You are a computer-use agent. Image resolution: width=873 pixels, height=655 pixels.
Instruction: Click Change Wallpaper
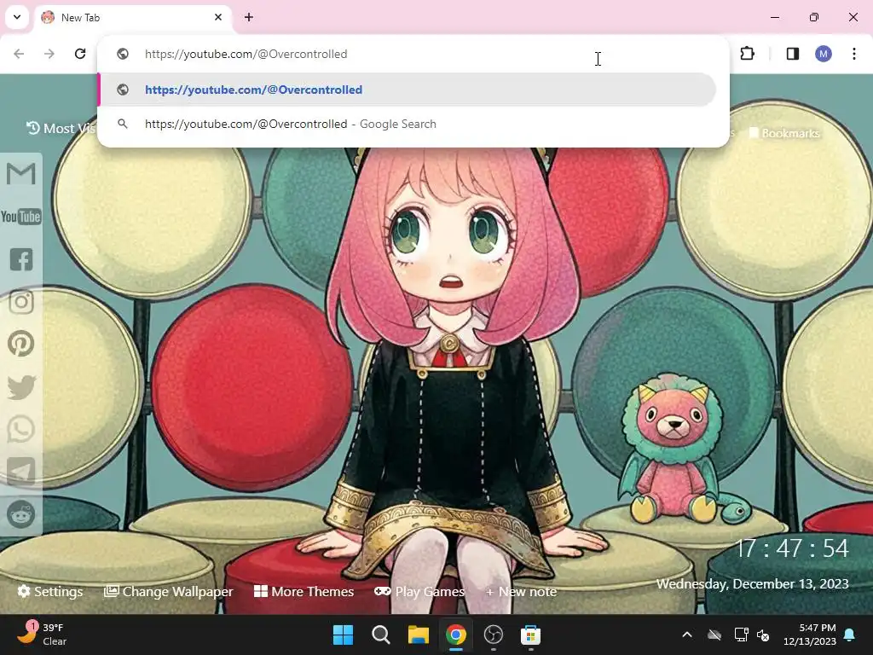pos(168,591)
